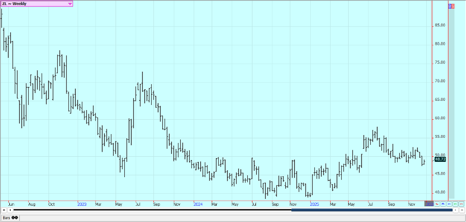The height and width of the screenshot is (222, 466).
Task: Click the red arrow icon beside the time axis
Action: [x=437, y=203]
